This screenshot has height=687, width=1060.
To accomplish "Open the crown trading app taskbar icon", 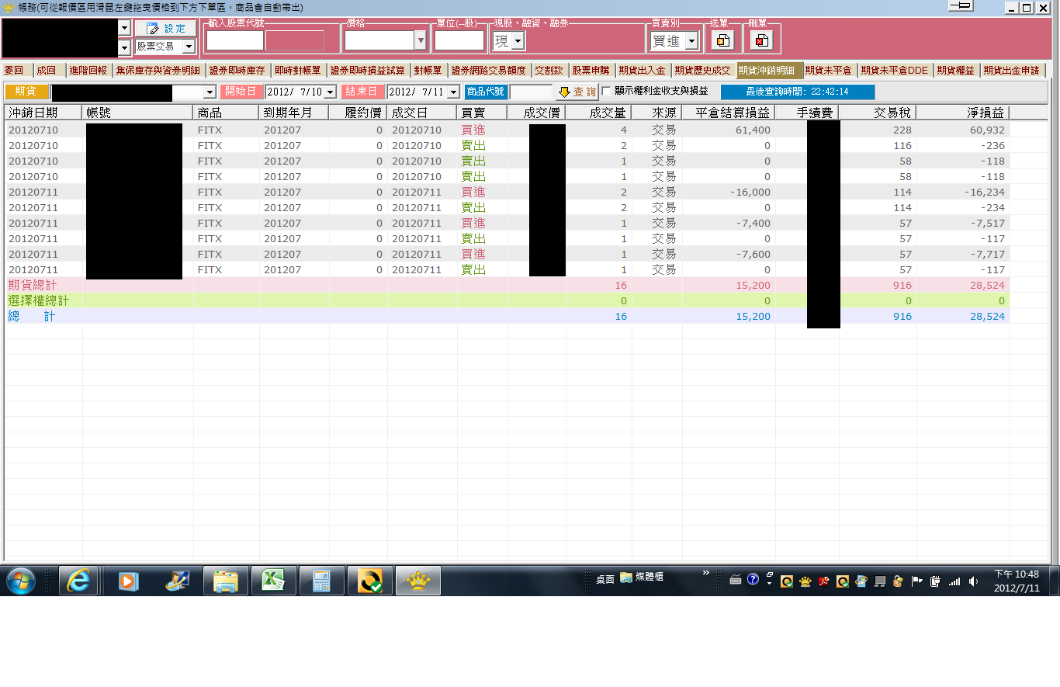I will (x=418, y=581).
